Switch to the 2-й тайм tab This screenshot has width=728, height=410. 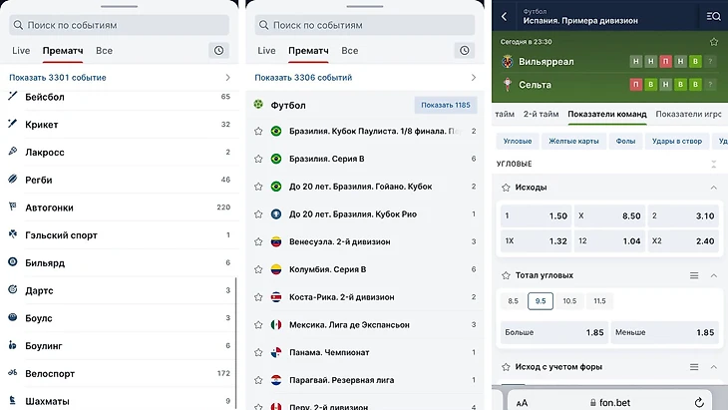coord(541,115)
